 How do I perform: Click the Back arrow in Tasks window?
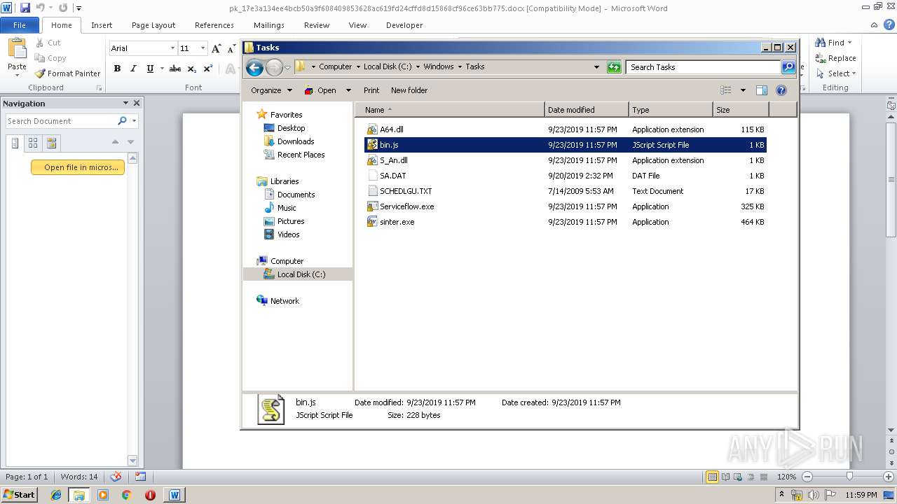[254, 67]
